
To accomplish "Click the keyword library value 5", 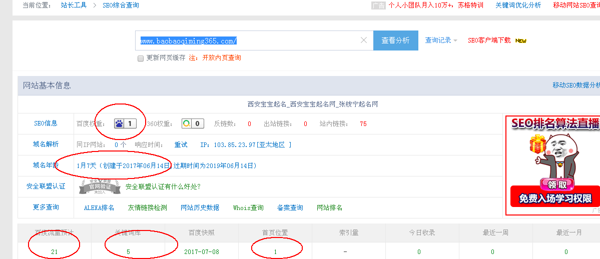I will click(128, 251).
